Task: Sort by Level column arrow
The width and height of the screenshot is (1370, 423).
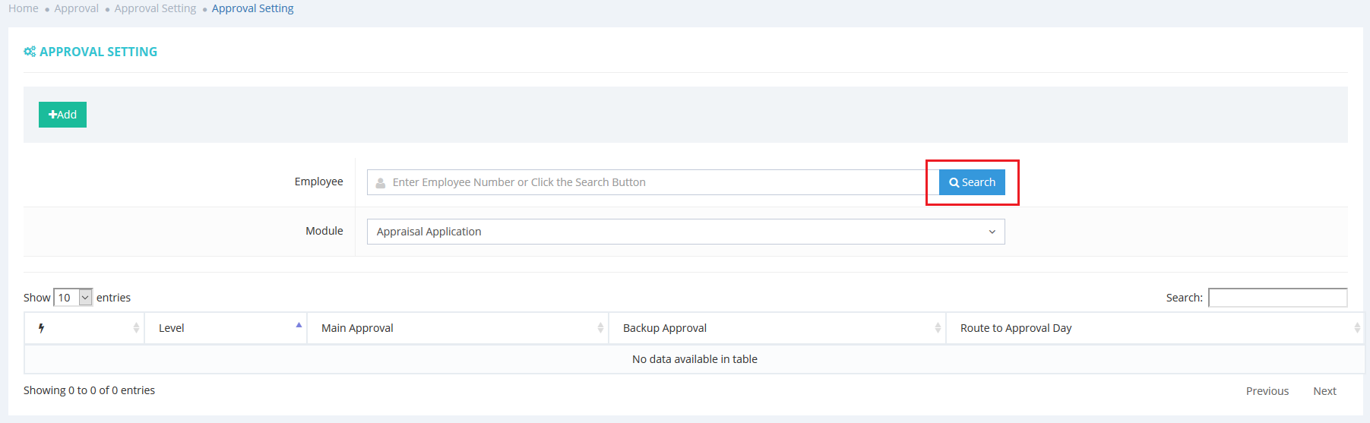Action: 299,325
